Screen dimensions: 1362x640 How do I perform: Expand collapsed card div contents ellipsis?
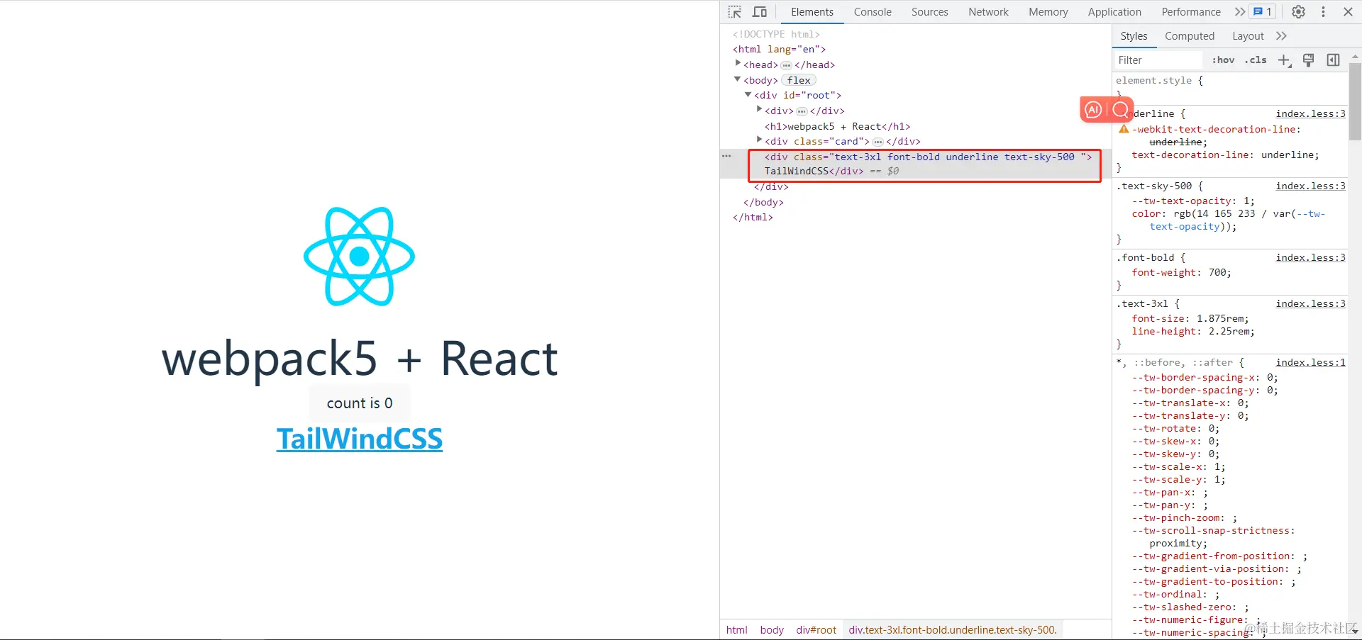coord(877,142)
